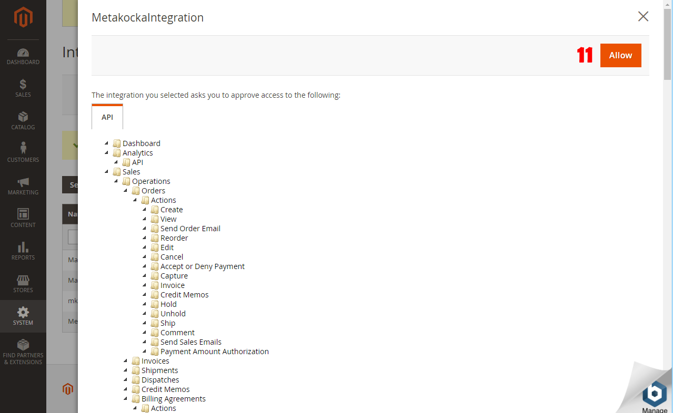Click the Analytics folder icon

(117, 153)
